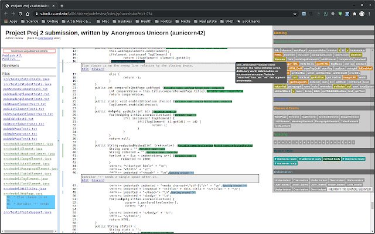Viewport: 375px width, 234px height.
Task: Open the green shield extension
Action: (340, 14)
